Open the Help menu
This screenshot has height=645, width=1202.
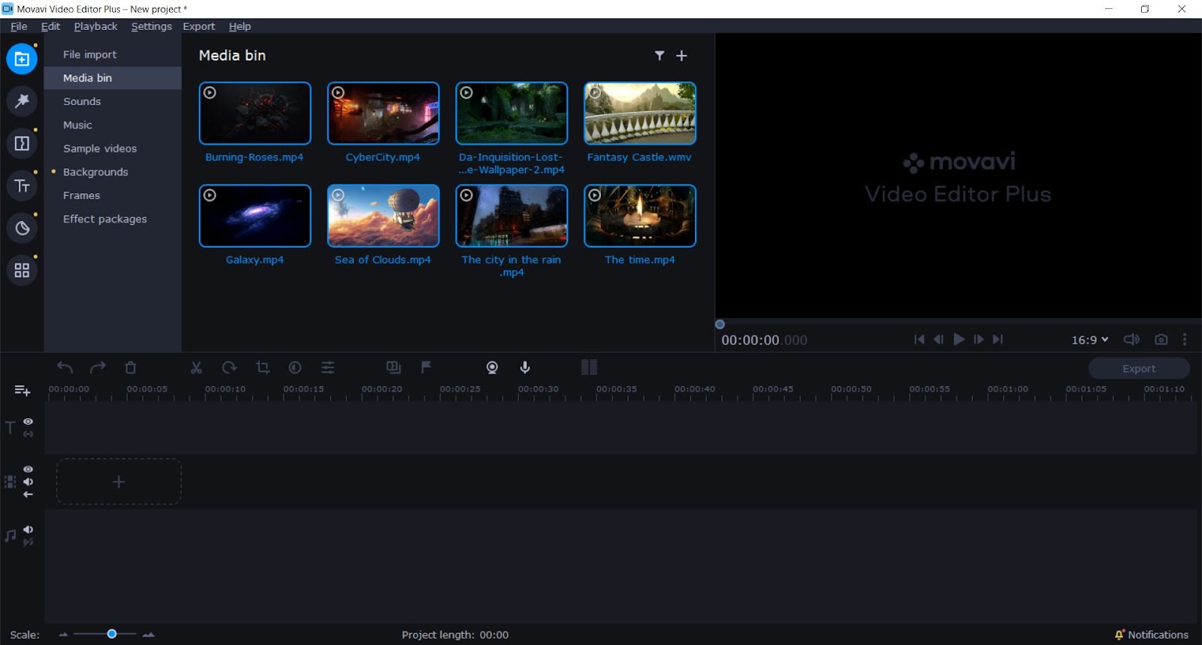240,26
